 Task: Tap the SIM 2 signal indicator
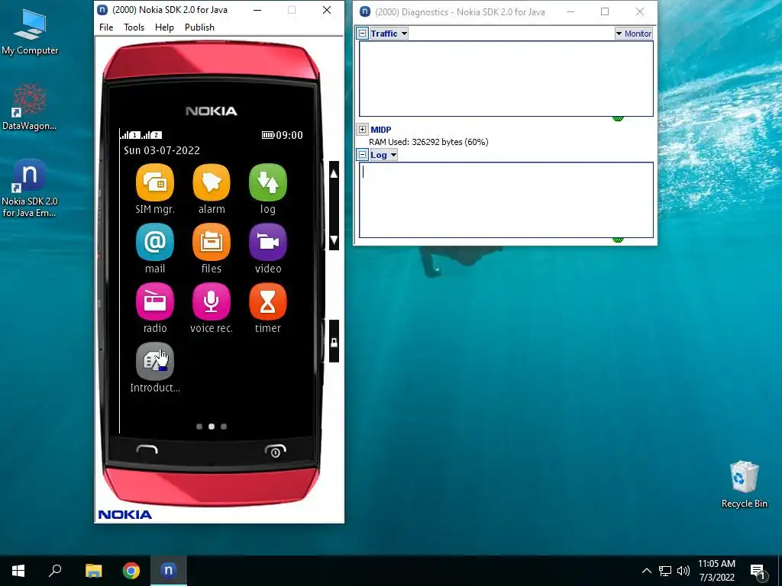(152, 134)
